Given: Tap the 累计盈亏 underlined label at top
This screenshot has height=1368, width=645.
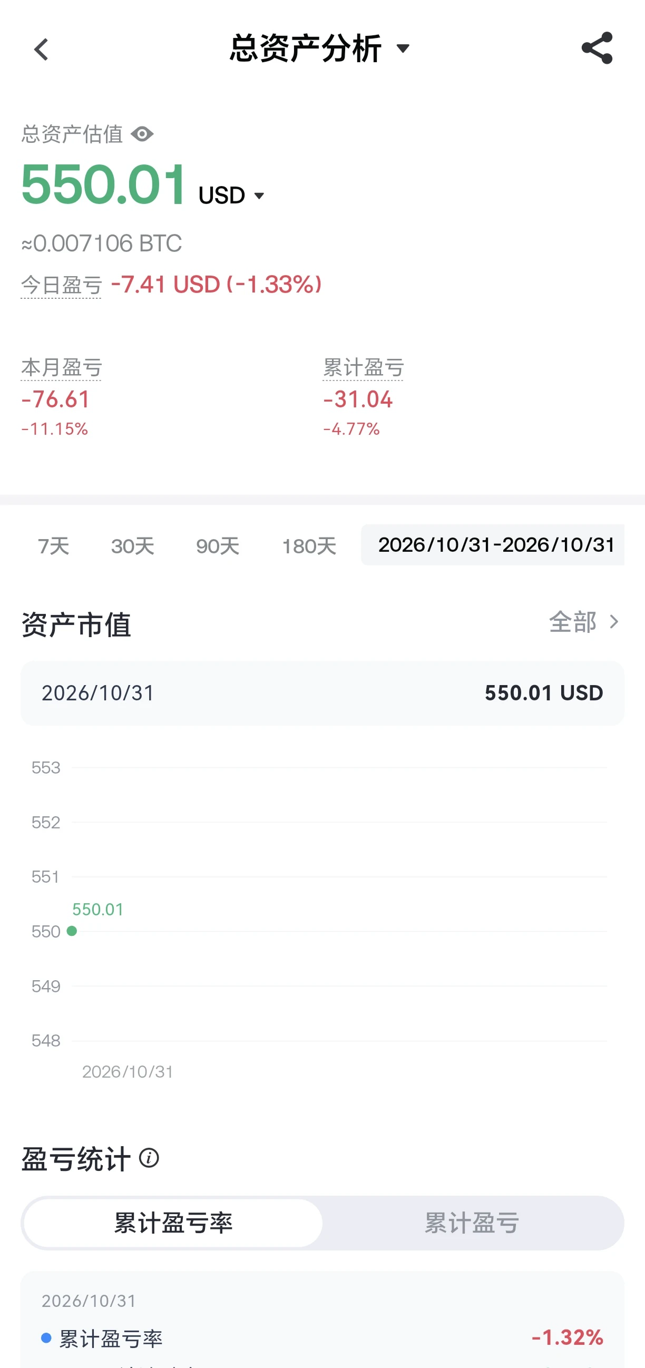Looking at the screenshot, I should click(x=363, y=367).
